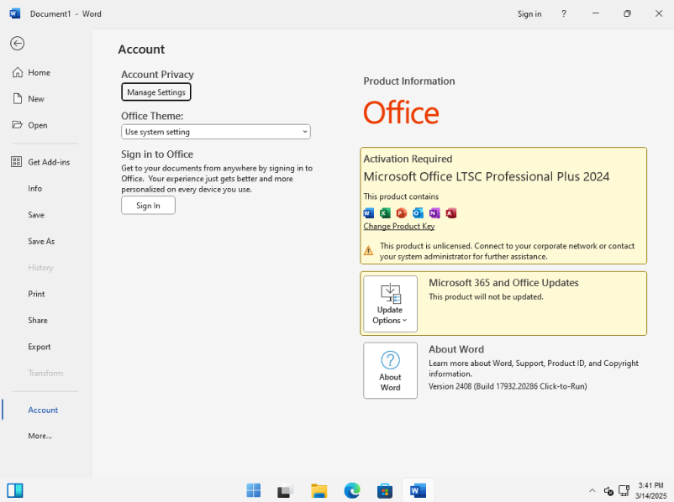Click the 'Microsoft Office LTSC Professional Plus 2024' text
Image resolution: width=674 pixels, height=502 pixels.
(x=486, y=176)
